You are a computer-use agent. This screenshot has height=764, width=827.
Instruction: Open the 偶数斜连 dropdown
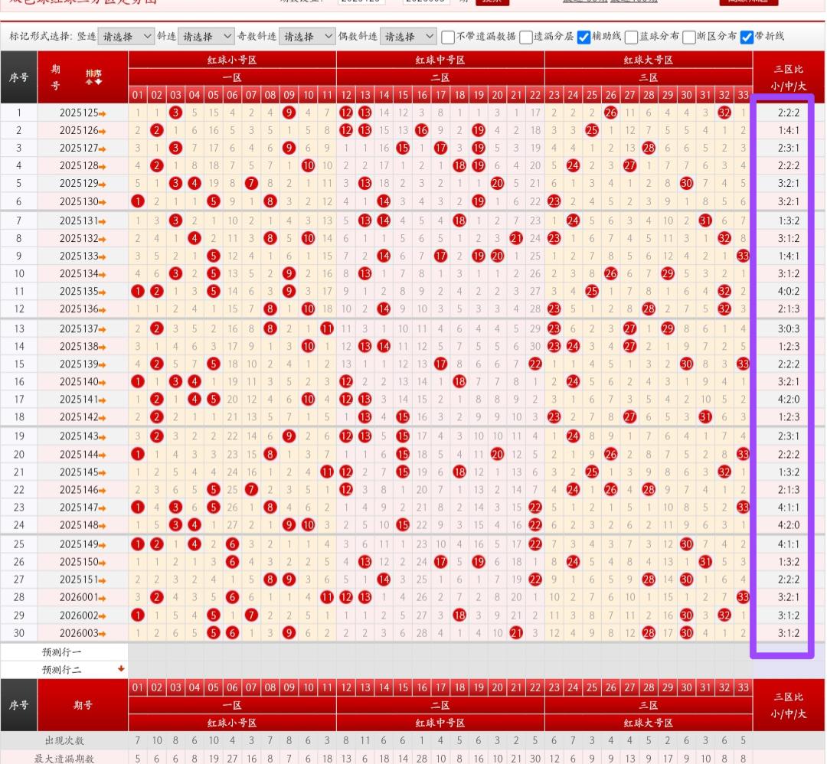tap(408, 37)
